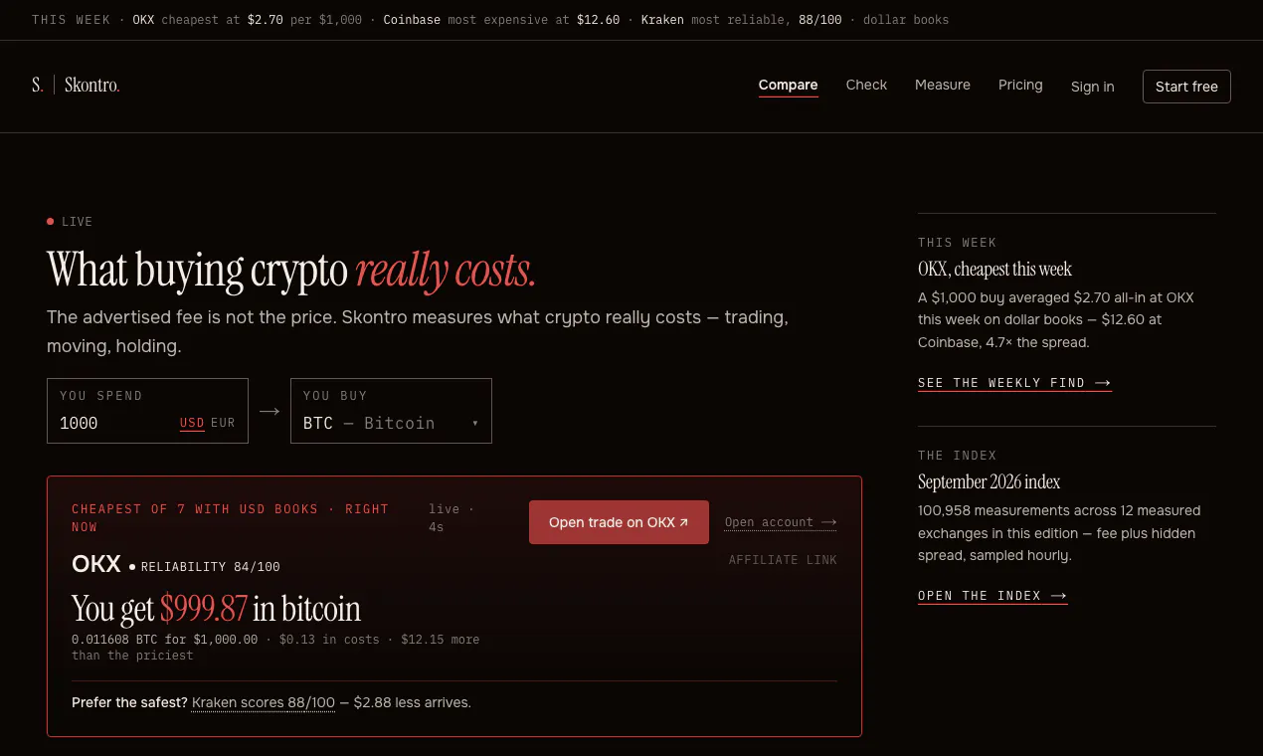Open the Skontro logo home link

pos(76,86)
